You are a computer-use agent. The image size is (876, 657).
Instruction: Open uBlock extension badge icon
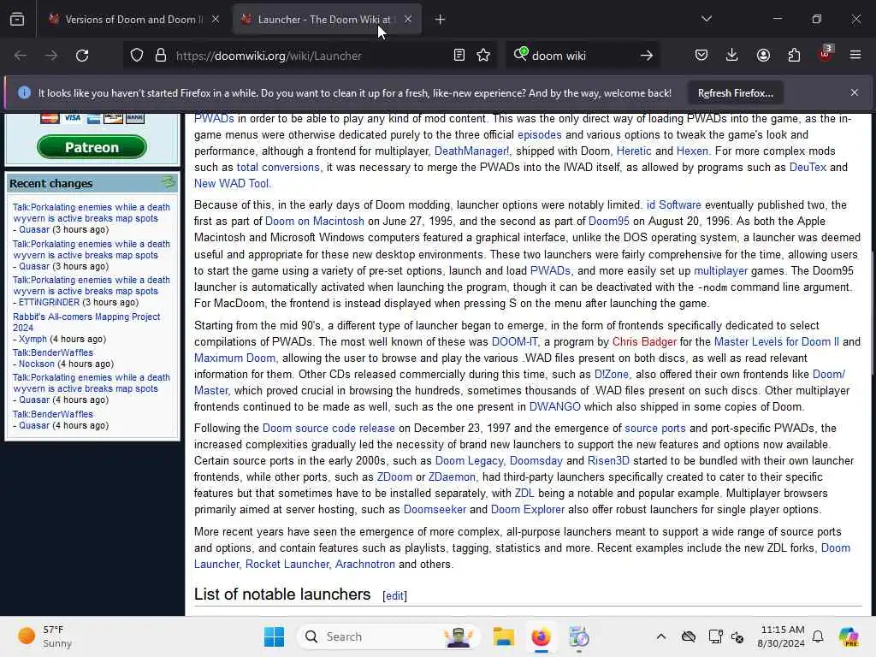[826, 54]
